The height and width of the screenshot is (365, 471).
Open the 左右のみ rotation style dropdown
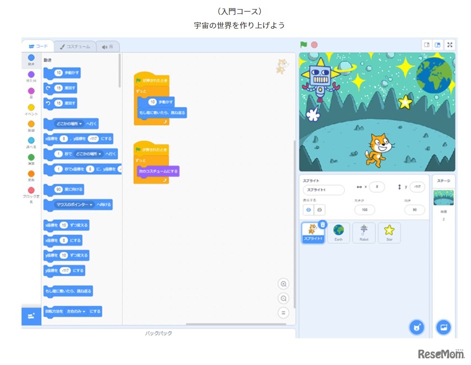pos(76,311)
